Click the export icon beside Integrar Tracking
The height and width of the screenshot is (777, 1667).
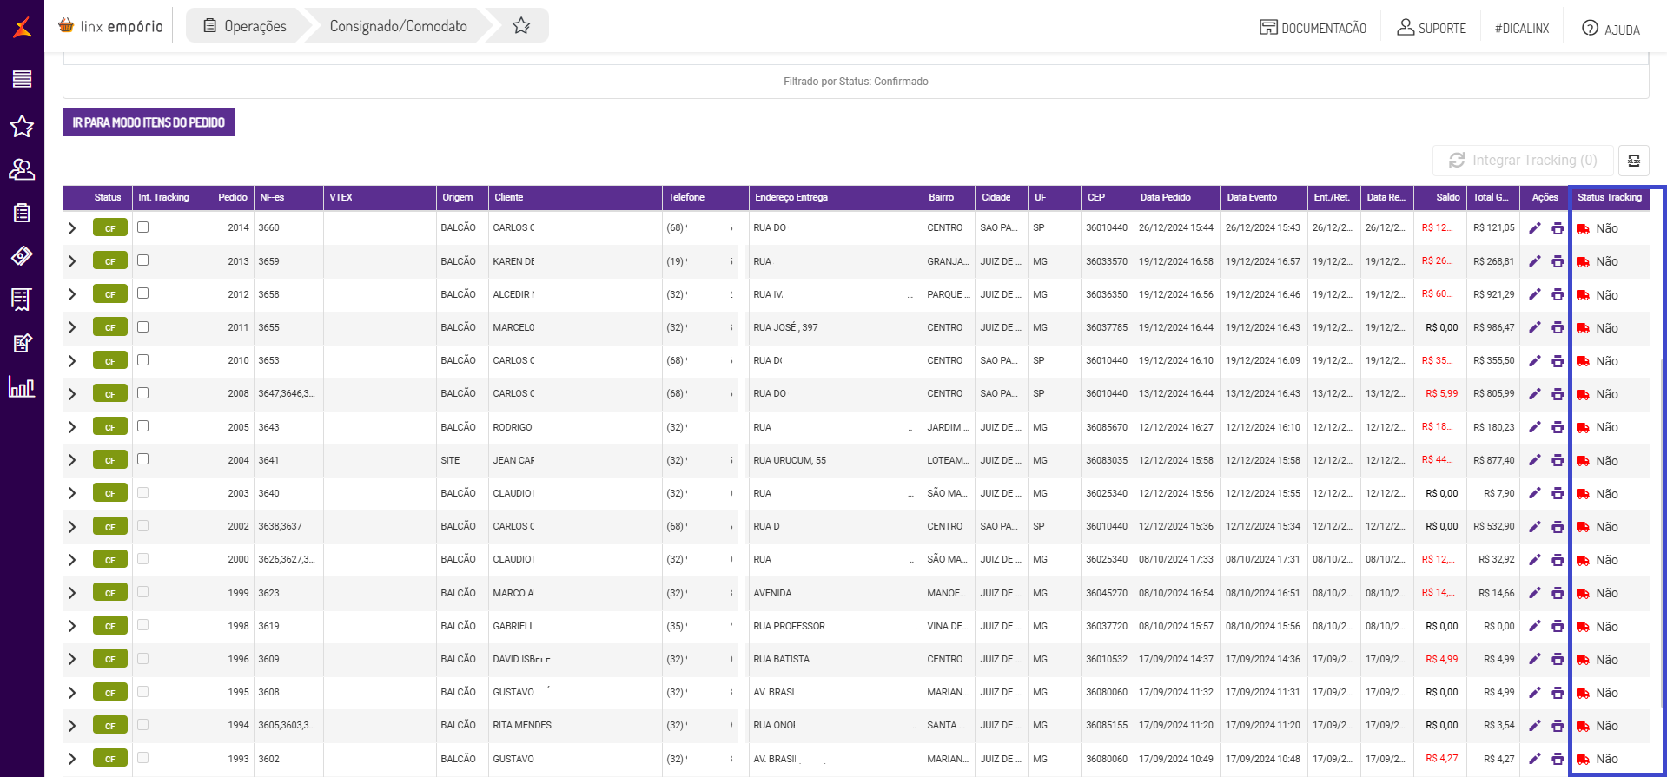(x=1633, y=161)
